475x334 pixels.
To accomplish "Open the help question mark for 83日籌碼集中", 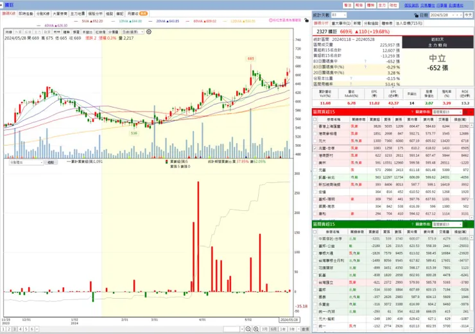I will coord(366,62).
